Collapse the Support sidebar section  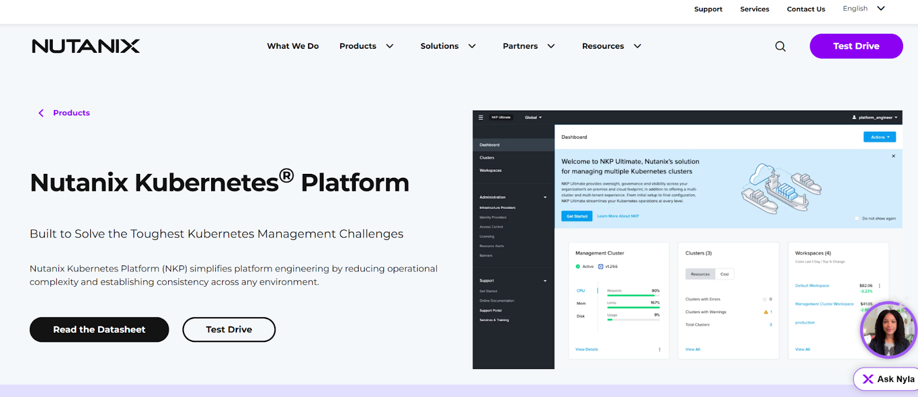pos(545,281)
